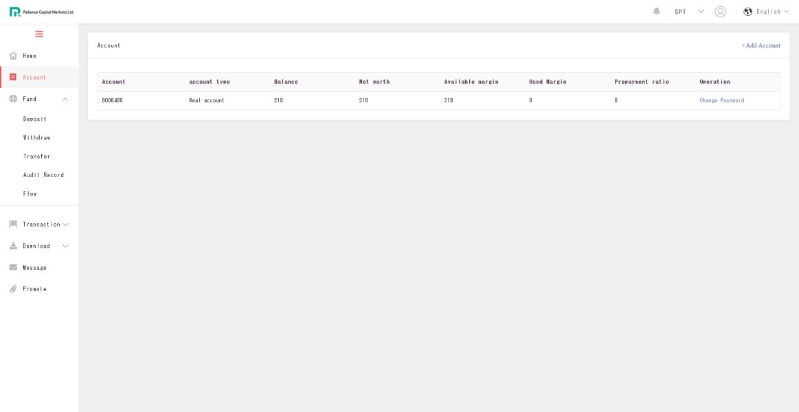Viewport: 799px width, 412px height.
Task: Open Audit Record under Fund
Action: tap(43, 175)
